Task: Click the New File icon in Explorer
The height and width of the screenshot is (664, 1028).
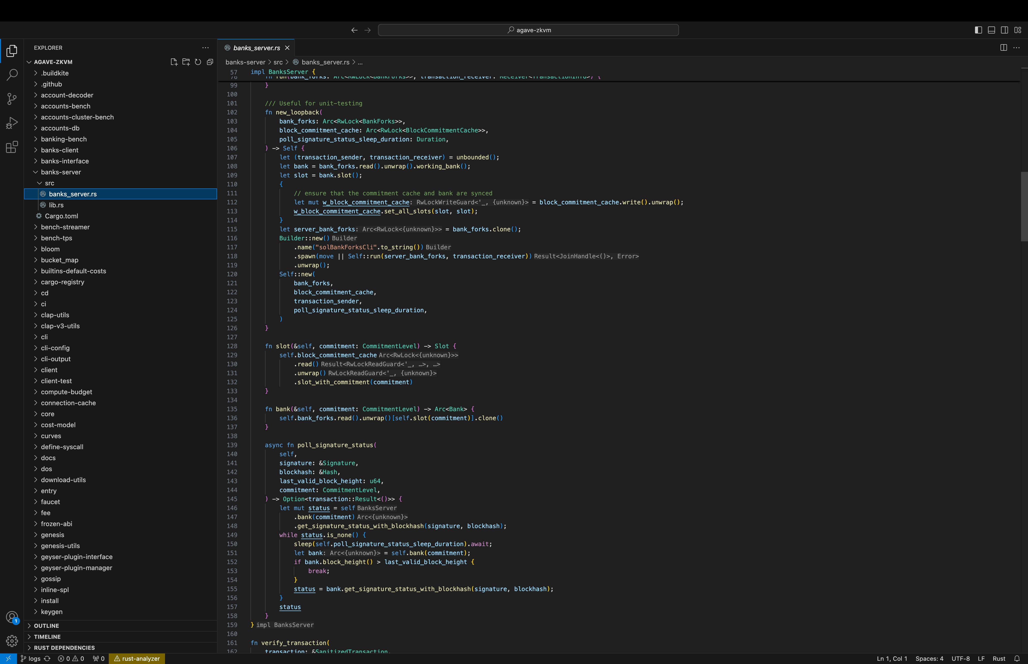Action: [174, 62]
